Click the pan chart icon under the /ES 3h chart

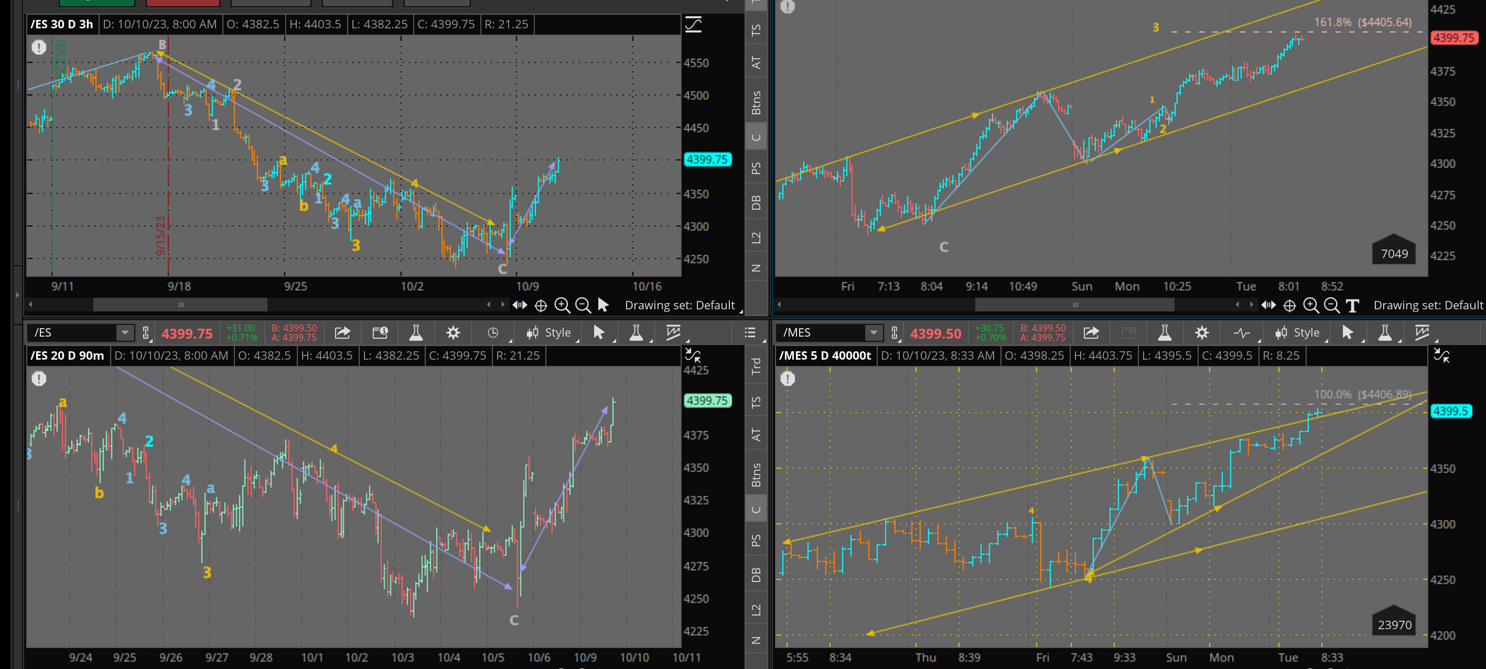pos(520,305)
